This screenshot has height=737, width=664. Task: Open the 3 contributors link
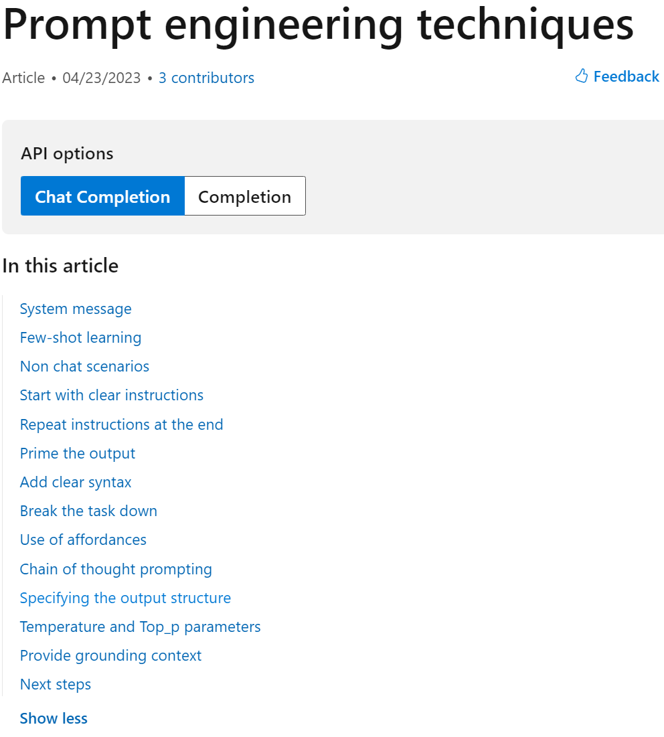206,78
